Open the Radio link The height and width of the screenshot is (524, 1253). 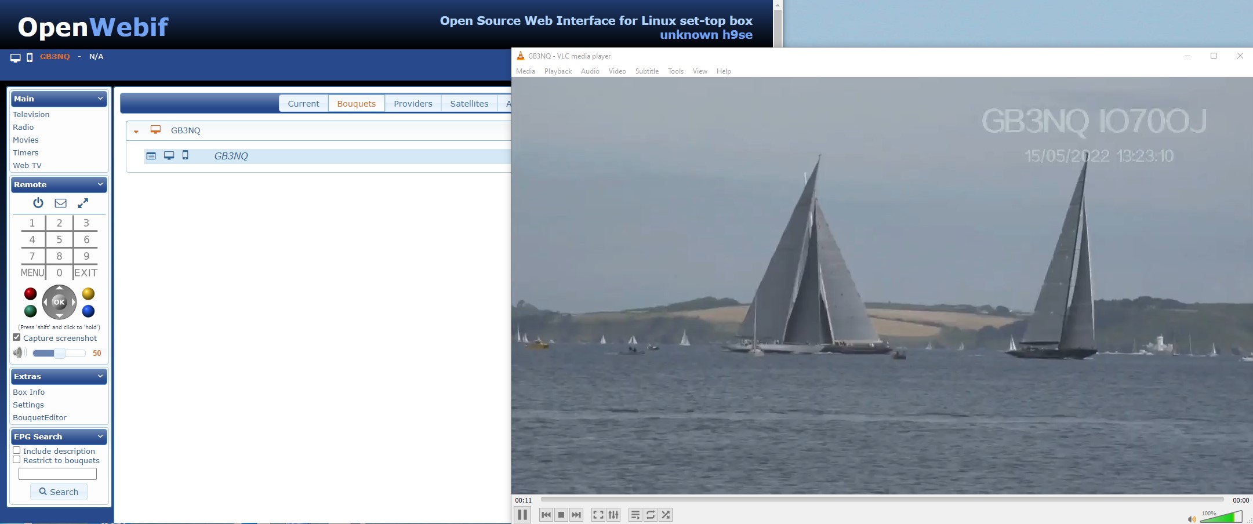pyautogui.click(x=23, y=127)
